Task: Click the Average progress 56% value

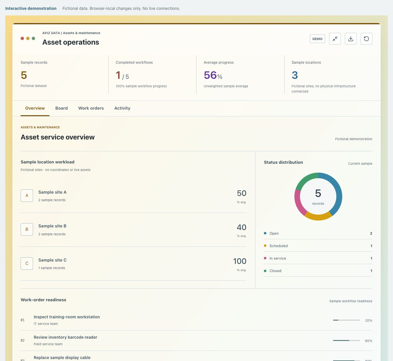Action: click(x=213, y=75)
